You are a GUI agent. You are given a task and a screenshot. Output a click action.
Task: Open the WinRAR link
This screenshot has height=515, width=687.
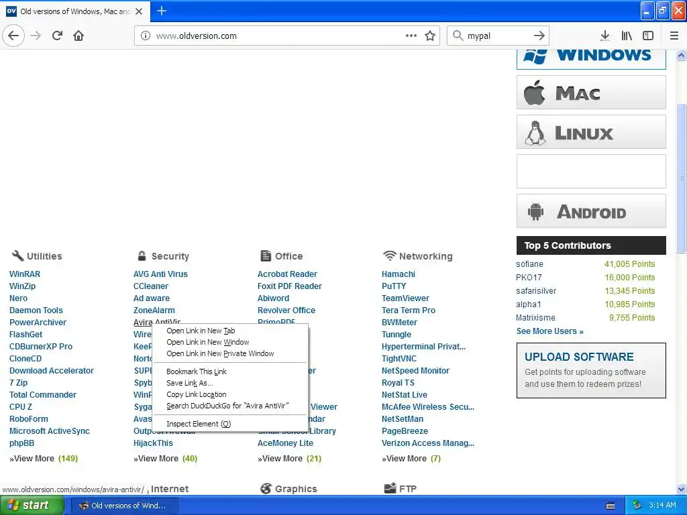[25, 274]
